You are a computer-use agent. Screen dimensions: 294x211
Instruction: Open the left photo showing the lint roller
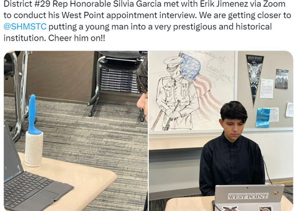(76, 131)
